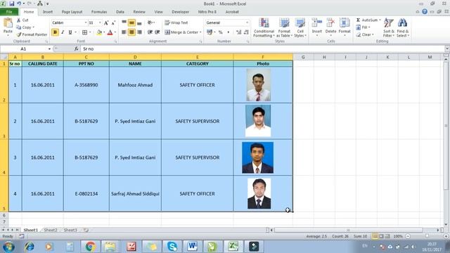Screen dimensions: 450x253
Task: Click the insert function fx icon
Action: (x=77, y=48)
